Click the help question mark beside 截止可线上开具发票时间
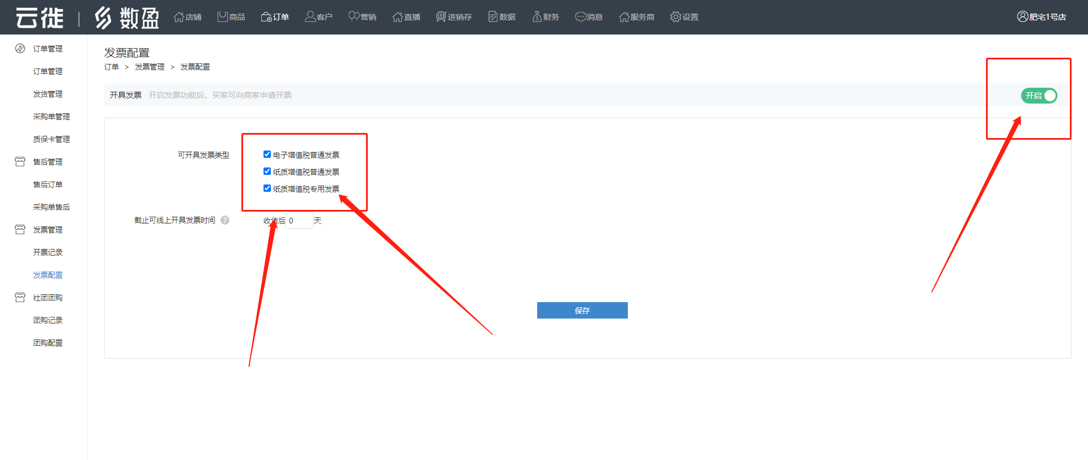The width and height of the screenshot is (1088, 460). coord(225,220)
